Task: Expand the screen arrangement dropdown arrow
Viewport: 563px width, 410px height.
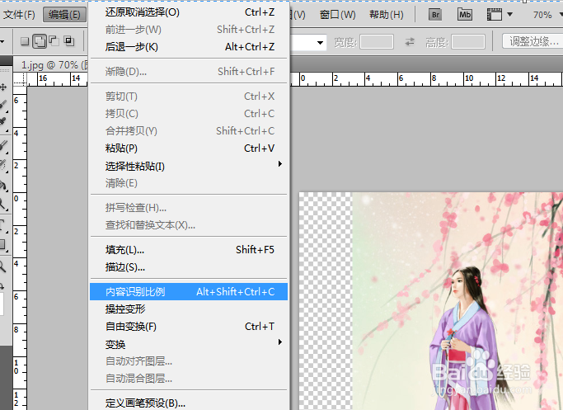Action: point(510,15)
